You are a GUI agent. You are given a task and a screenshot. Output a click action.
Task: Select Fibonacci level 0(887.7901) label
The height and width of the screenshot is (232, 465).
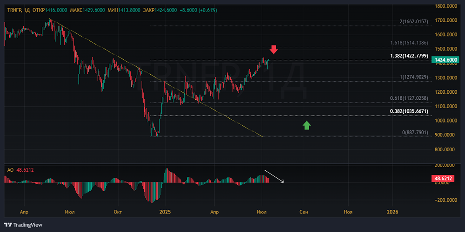tap(415, 133)
